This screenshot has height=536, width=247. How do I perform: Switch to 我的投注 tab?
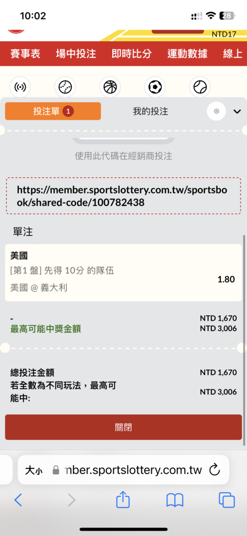coord(150,111)
